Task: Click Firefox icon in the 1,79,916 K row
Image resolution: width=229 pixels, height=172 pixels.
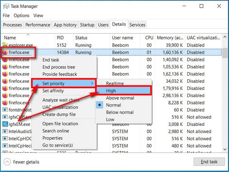Action: tap(5, 88)
